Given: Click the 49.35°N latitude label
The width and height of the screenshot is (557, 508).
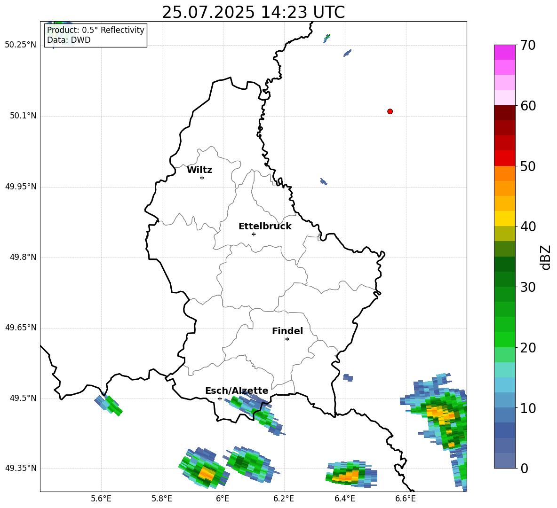Looking at the screenshot, I should point(20,468).
